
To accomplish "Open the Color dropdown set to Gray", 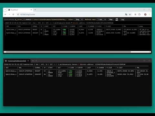I will tap(79, 19).
